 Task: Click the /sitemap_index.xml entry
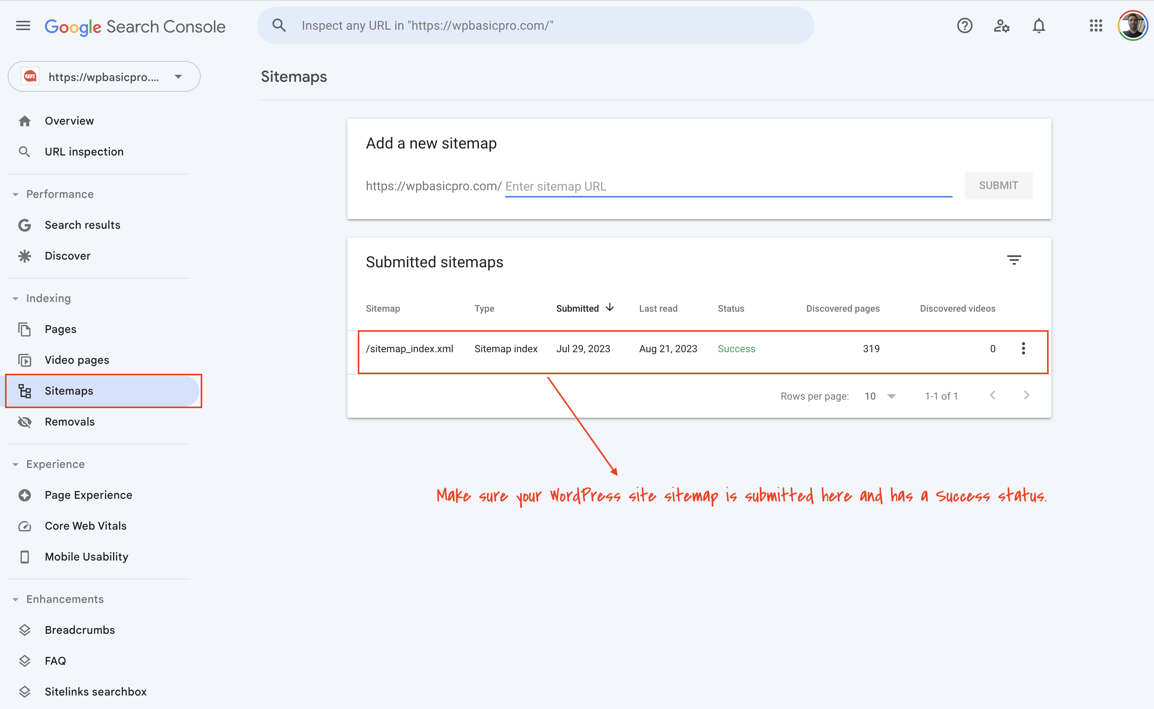point(409,349)
